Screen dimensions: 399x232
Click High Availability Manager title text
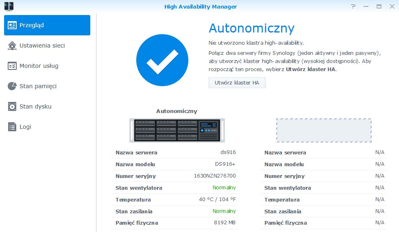pos(201,7)
